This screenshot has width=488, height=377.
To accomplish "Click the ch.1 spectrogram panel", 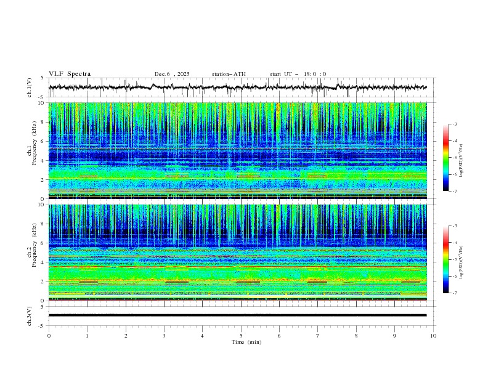I will pyautogui.click(x=238, y=150).
